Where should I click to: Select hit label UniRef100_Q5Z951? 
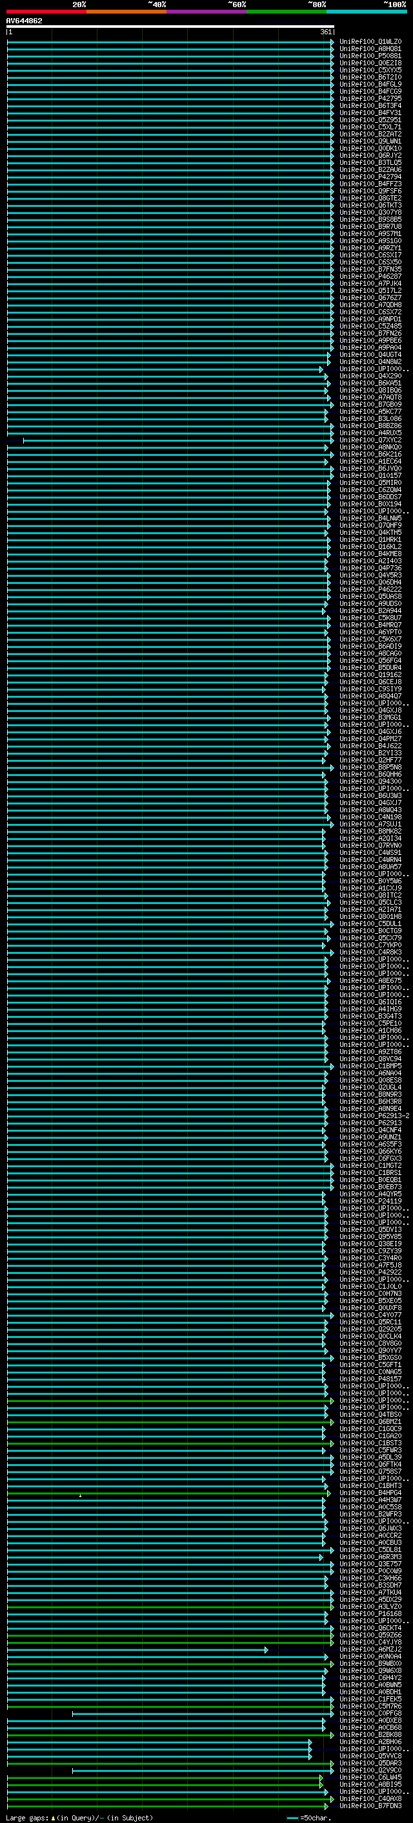(370, 120)
